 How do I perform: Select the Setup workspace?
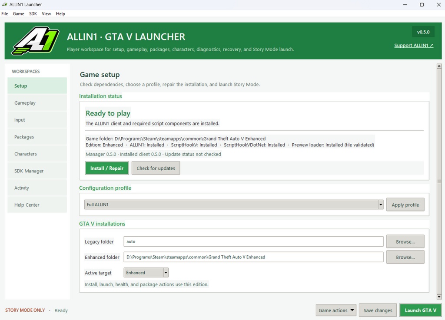37,86
